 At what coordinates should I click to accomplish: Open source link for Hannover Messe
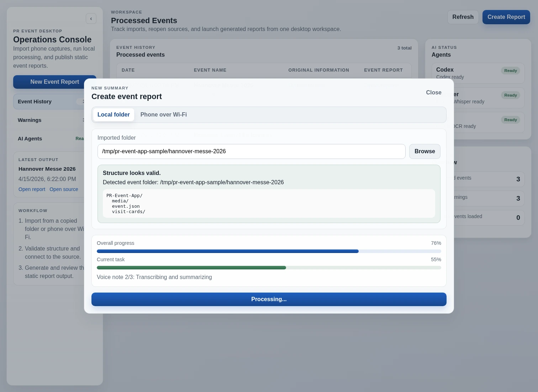coord(64,189)
